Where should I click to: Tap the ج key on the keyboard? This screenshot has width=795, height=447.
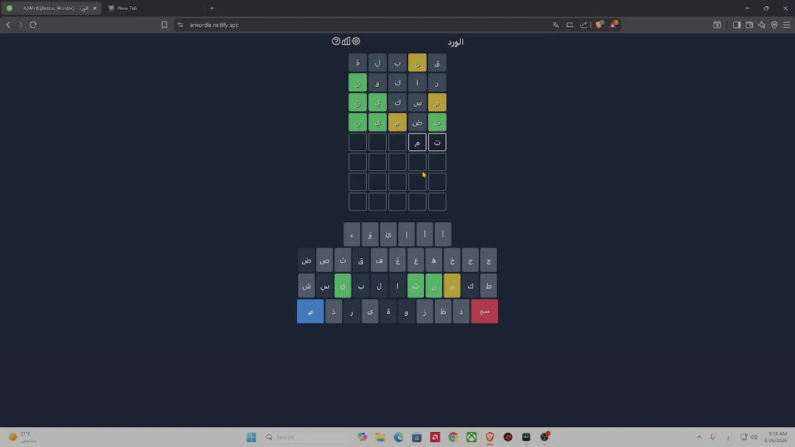[489, 261]
